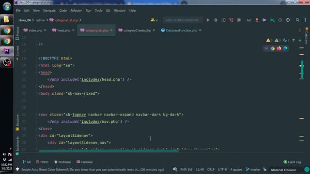
Task: Toggle the file read-only lock icon
Action: click(265, 170)
